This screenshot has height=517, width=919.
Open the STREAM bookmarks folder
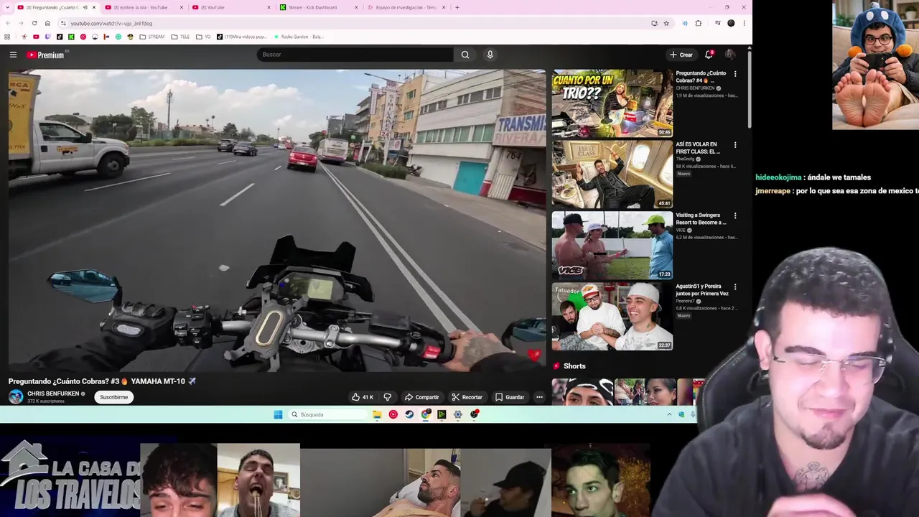point(151,37)
